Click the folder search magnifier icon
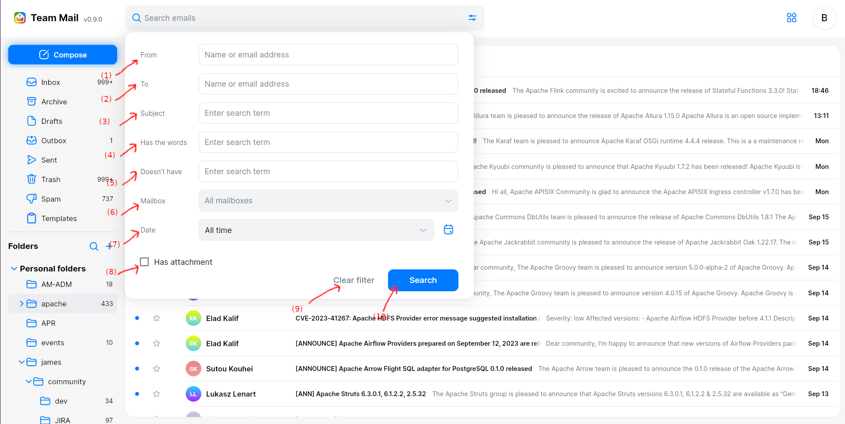845x424 pixels. pyautogui.click(x=94, y=246)
